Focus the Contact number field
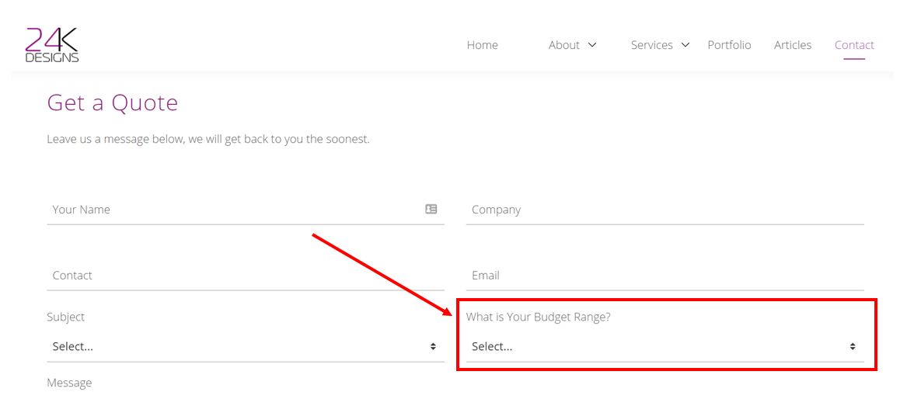Image resolution: width=914 pixels, height=406 pixels. point(245,276)
